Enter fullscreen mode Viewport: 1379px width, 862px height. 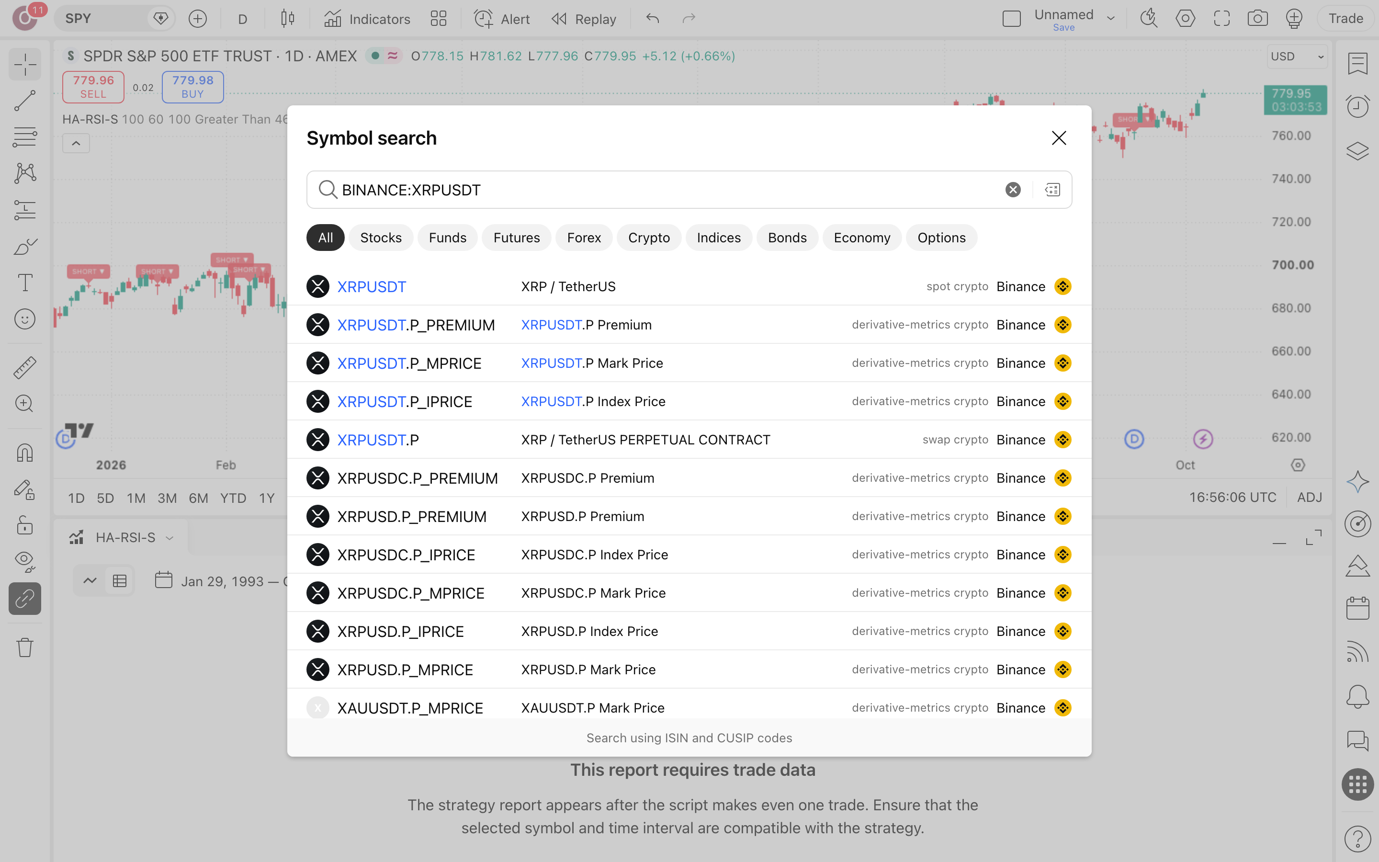pos(1222,19)
